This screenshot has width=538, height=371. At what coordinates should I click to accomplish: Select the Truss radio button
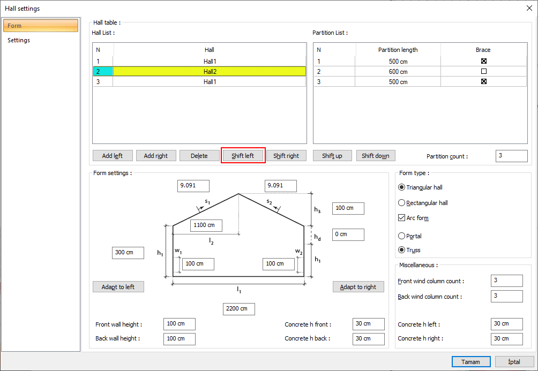tap(402, 250)
